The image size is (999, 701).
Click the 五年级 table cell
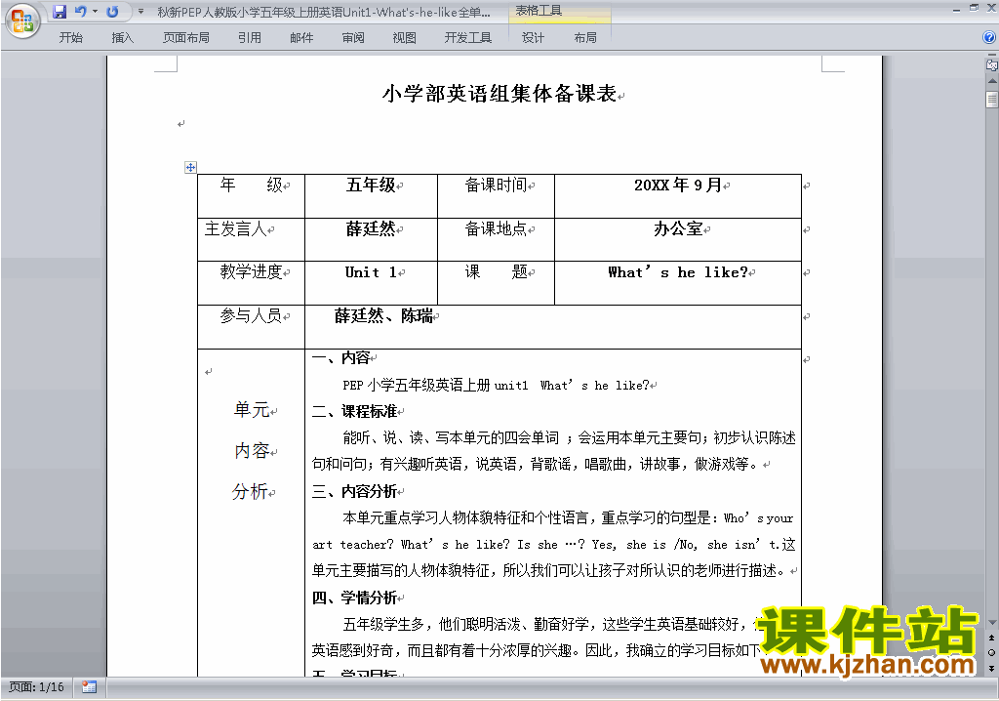[371, 196]
